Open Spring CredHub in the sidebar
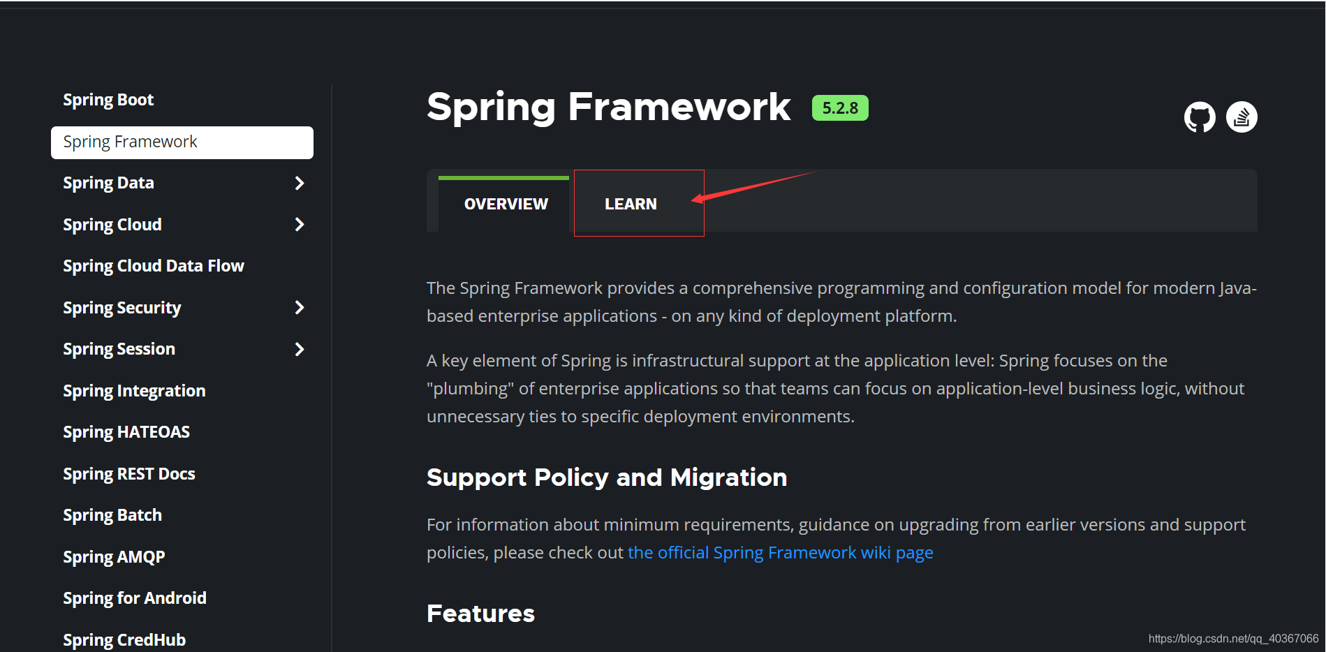Image resolution: width=1326 pixels, height=652 pixels. [124, 640]
